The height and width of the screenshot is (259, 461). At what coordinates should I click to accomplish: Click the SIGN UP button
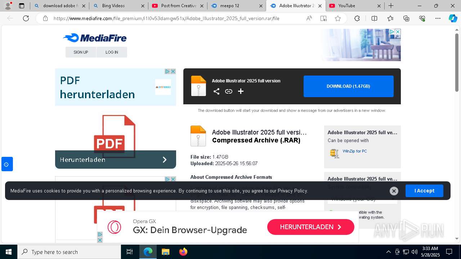click(x=81, y=52)
